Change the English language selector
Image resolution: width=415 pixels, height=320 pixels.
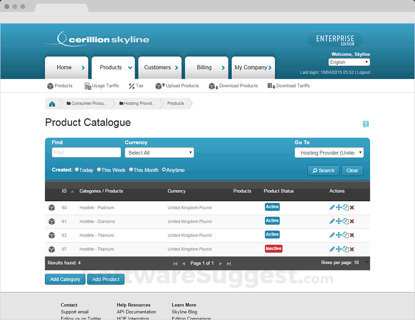click(349, 62)
